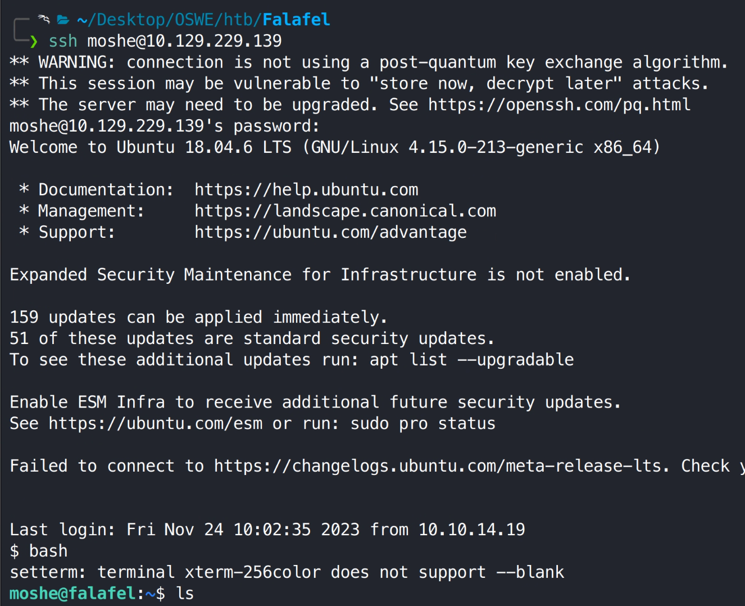Click the green moshe@falafel prompt
The height and width of the screenshot is (606, 745).
click(72, 594)
